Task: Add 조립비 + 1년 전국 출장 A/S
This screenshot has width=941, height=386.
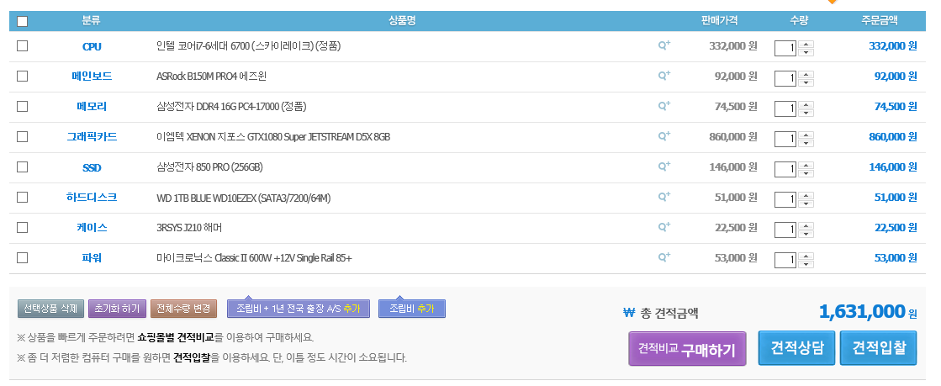Action: tap(299, 309)
